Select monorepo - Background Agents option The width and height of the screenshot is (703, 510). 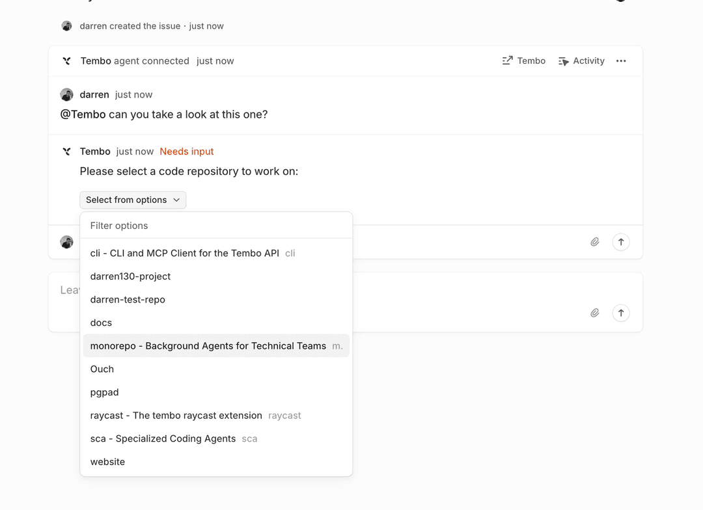click(208, 346)
